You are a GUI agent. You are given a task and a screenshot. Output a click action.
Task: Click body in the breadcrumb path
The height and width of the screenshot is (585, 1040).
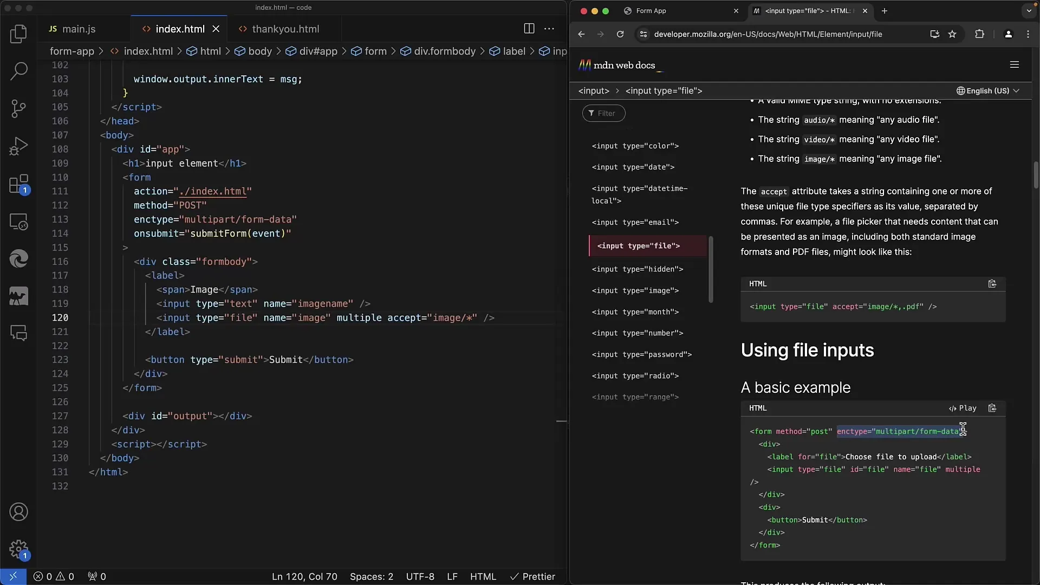click(x=260, y=51)
